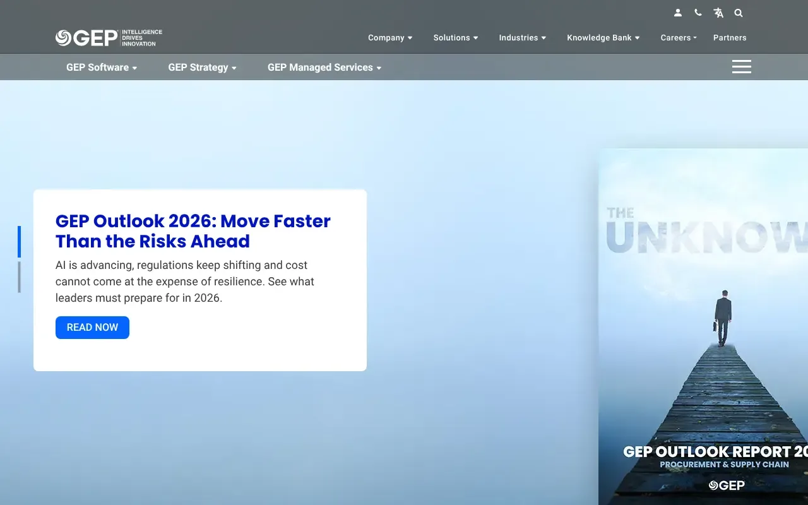808x505 pixels.
Task: Switch to the second gray slide indicator
Action: coord(19,277)
